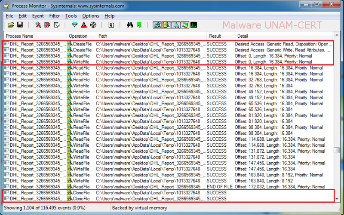Click the Result column header
The image size is (344, 215).
(221, 36)
